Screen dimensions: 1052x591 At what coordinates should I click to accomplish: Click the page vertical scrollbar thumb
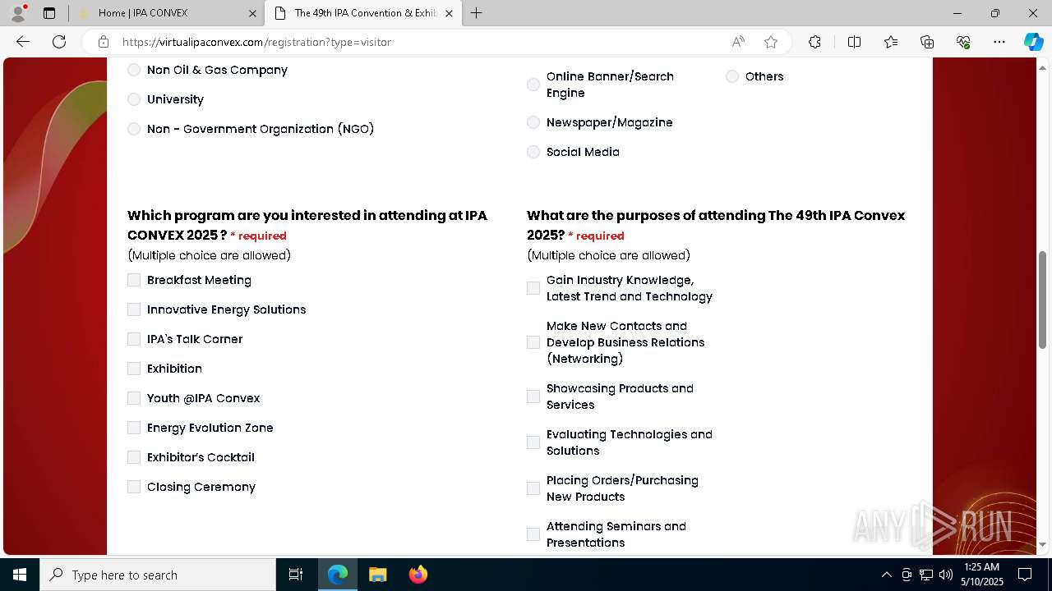[1043, 300]
